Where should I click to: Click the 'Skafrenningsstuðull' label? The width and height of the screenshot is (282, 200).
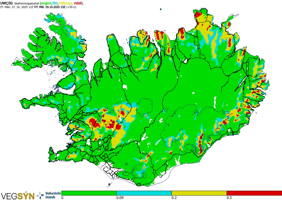tap(26, 3)
